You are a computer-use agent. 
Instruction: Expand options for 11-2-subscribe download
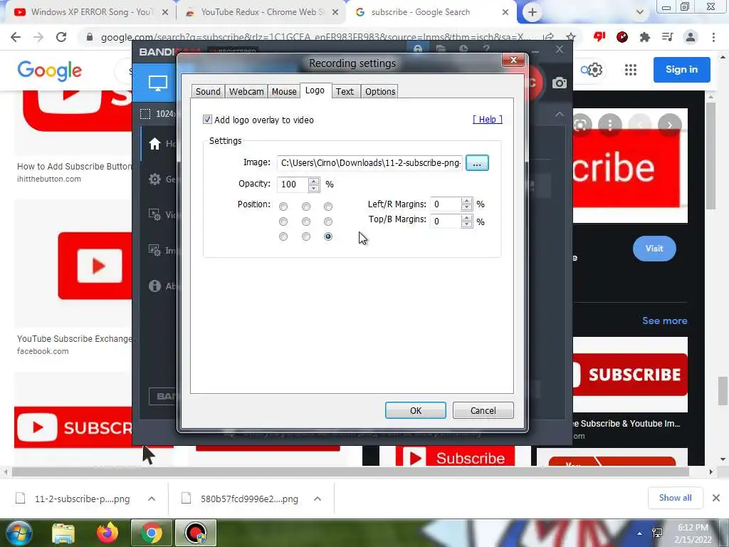point(152,499)
